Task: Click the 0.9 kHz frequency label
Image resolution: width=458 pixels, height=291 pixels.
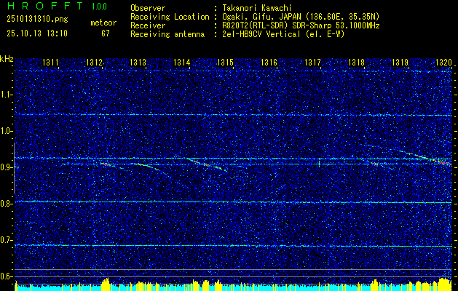Action: pyautogui.click(x=7, y=167)
